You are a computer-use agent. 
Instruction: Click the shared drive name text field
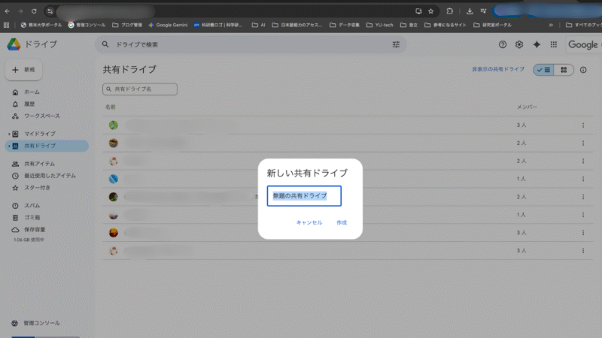pyautogui.click(x=304, y=196)
